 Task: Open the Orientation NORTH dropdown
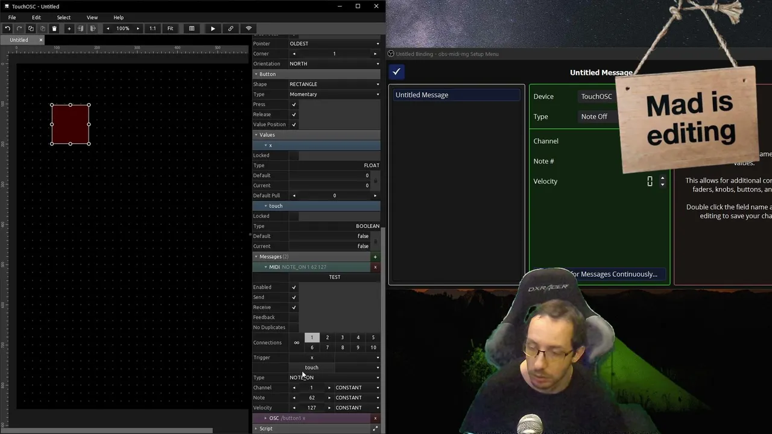335,63
